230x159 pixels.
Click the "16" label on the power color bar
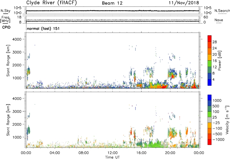pos(214,61)
